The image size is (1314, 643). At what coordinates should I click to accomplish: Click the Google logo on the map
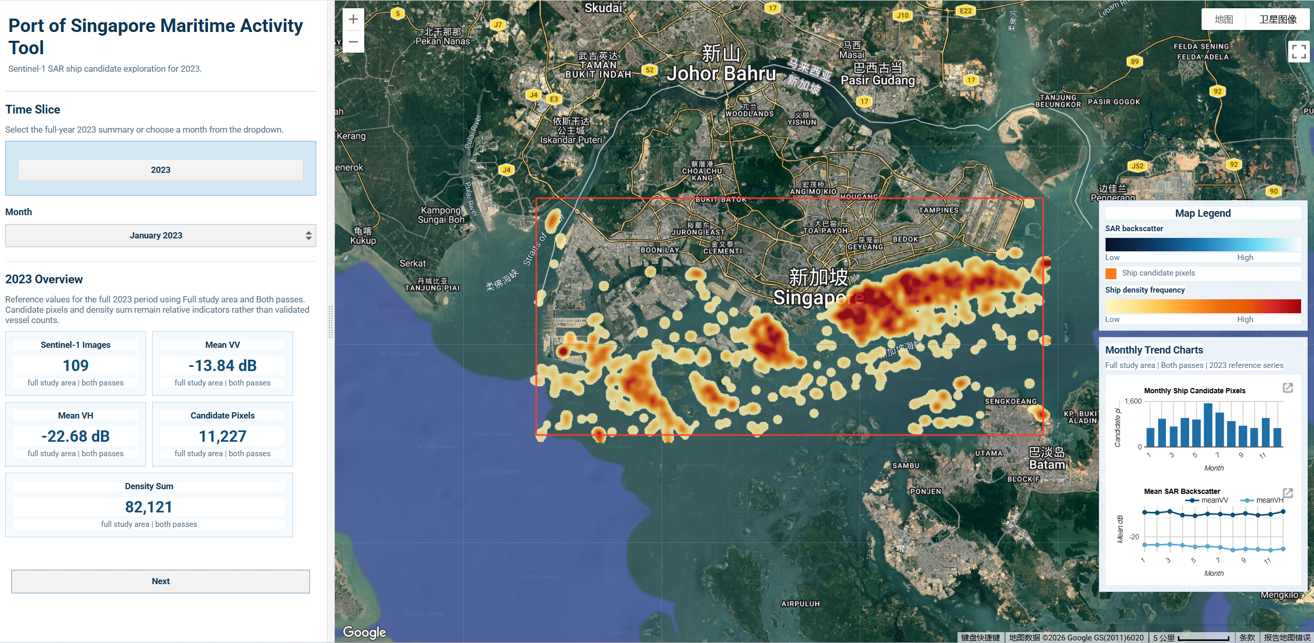[x=364, y=632]
